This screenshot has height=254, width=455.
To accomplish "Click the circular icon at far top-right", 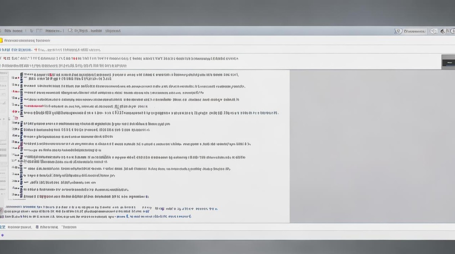I will [x=453, y=31].
